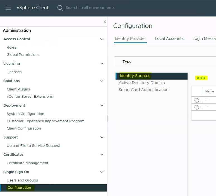This screenshot has width=216, height=196.
Task: Select the second identity source radio button
Action: click(x=197, y=107)
